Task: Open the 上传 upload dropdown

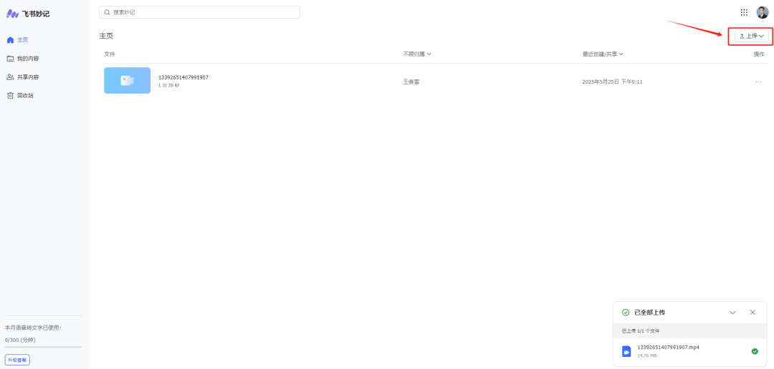Action: click(x=751, y=36)
